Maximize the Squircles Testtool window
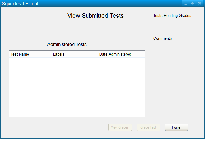 click(193, 4)
